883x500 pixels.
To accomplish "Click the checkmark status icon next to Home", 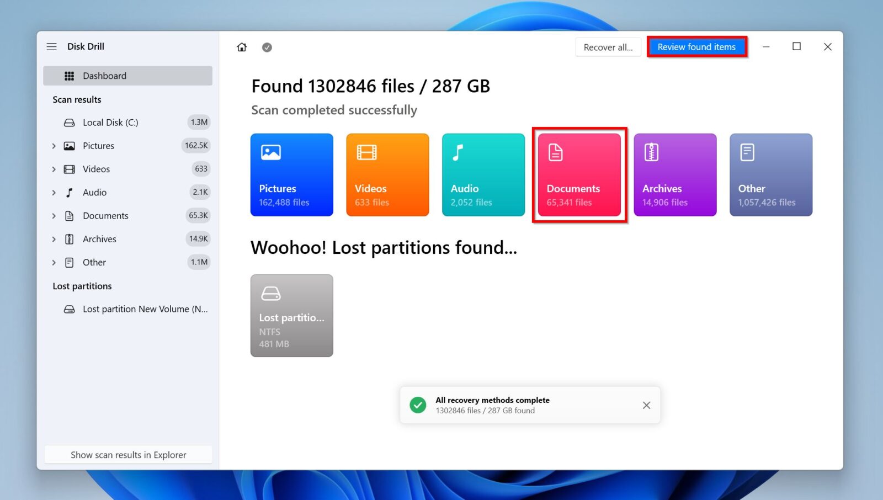I will tap(267, 47).
